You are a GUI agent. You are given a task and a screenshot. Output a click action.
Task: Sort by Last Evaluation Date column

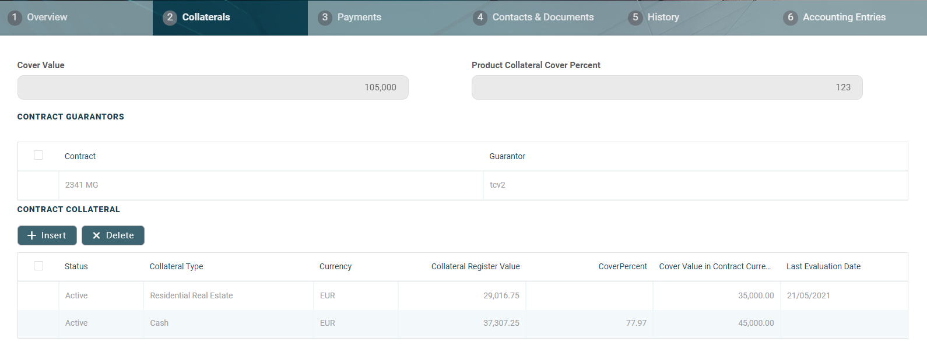[823, 266]
